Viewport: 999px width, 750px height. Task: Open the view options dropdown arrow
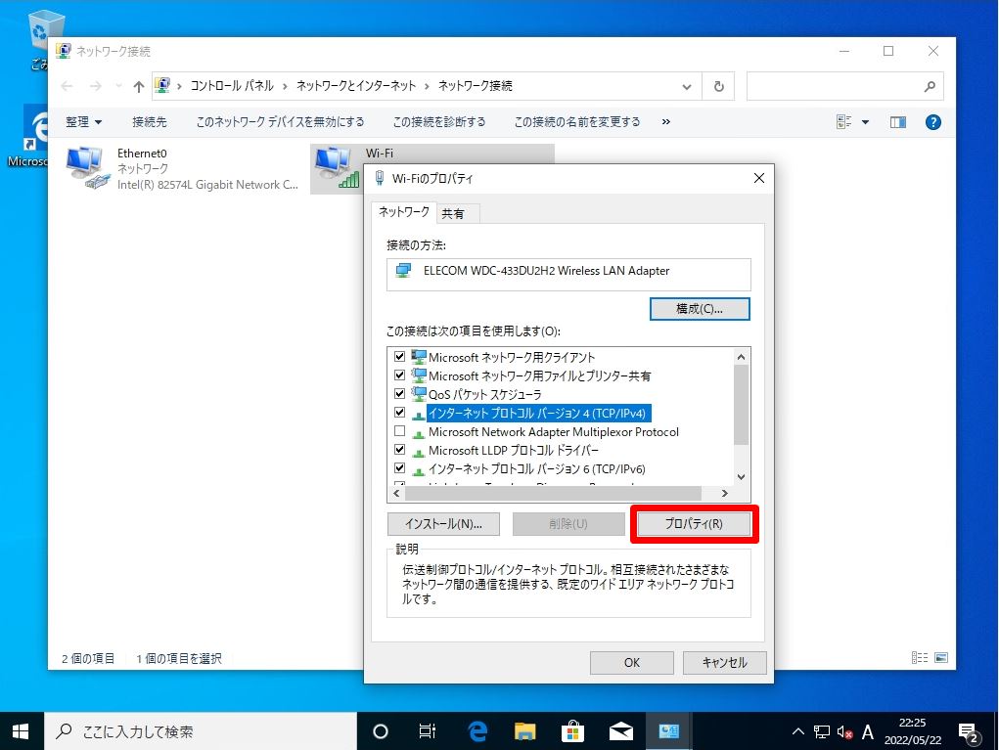point(865,122)
